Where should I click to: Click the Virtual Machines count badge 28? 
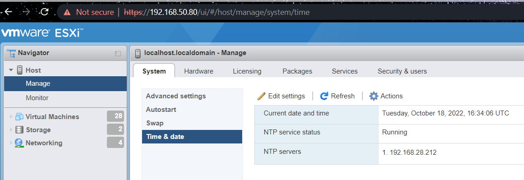[x=115, y=116]
